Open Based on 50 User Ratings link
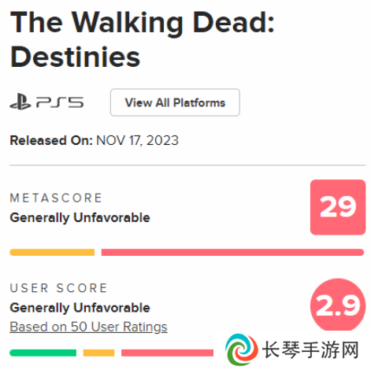 point(88,327)
